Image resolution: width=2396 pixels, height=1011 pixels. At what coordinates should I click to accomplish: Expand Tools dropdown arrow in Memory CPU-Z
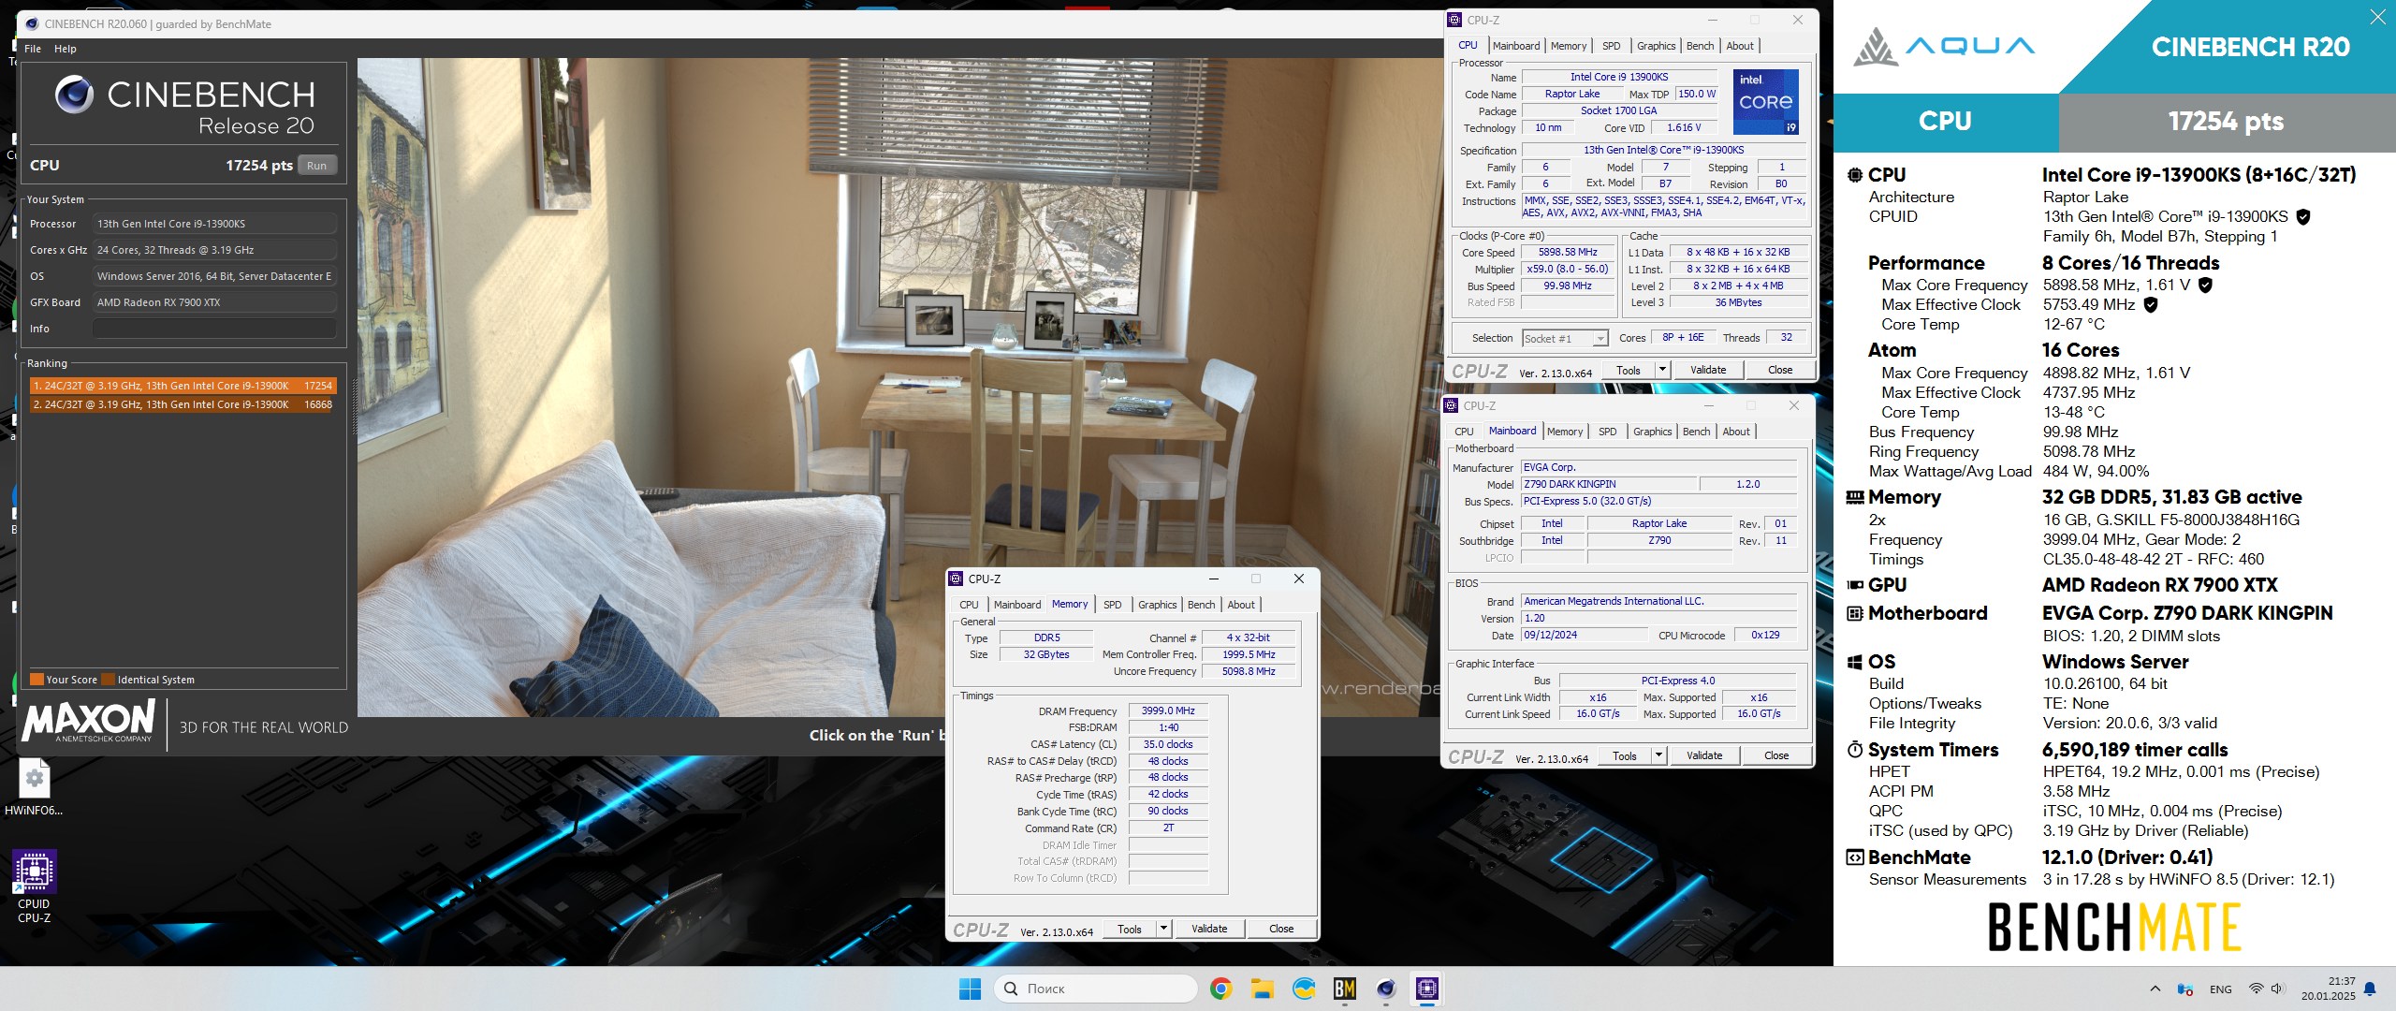click(x=1163, y=930)
